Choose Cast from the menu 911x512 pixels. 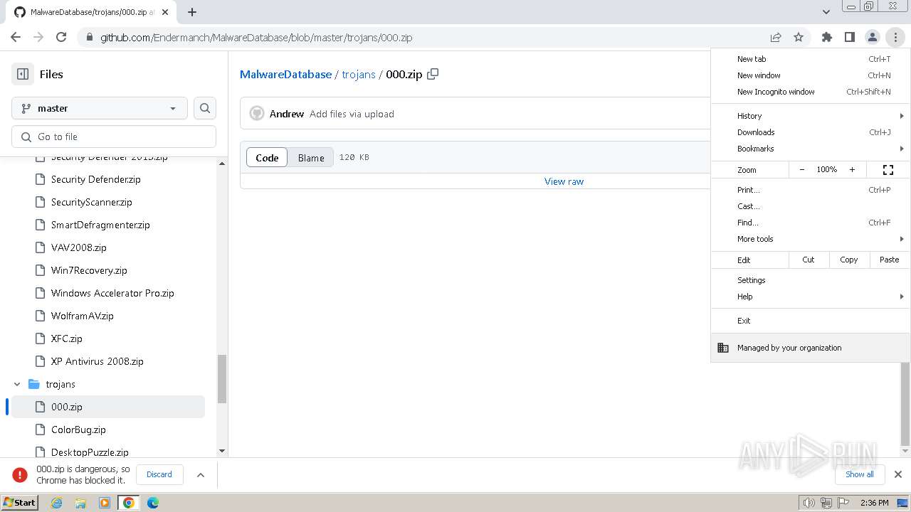(x=811, y=206)
